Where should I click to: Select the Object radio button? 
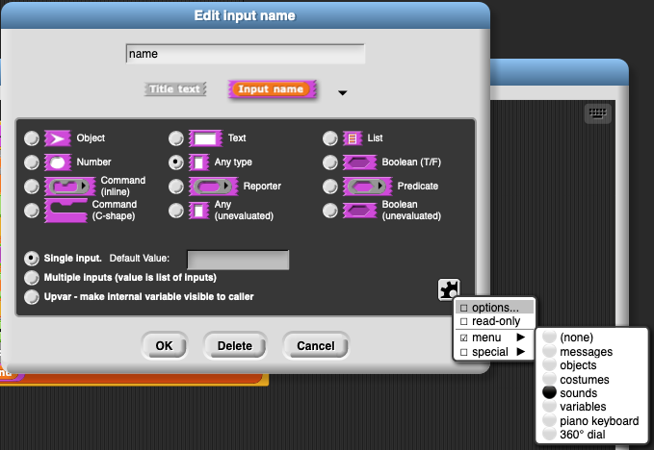pyautogui.click(x=31, y=138)
